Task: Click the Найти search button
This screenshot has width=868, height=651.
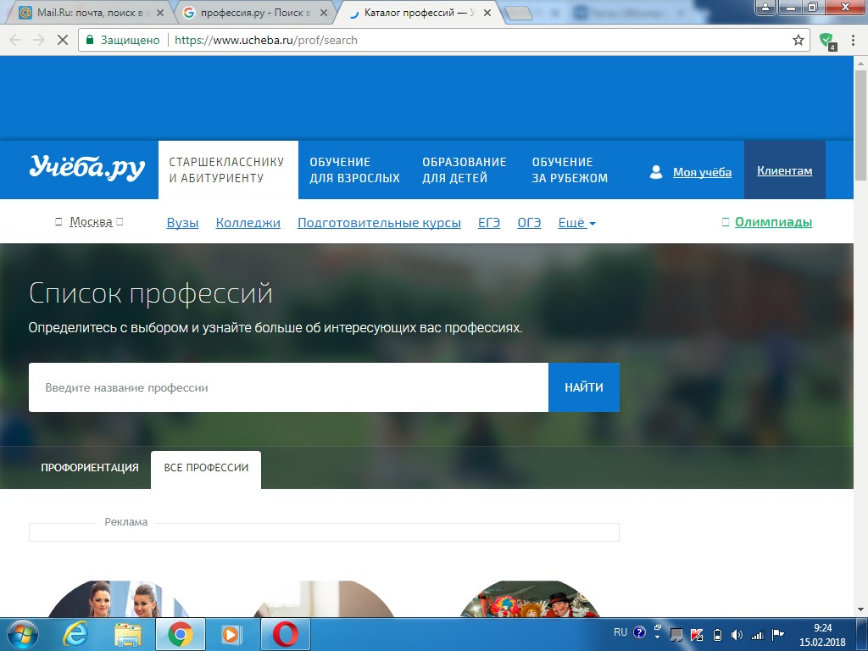Action: (x=584, y=387)
